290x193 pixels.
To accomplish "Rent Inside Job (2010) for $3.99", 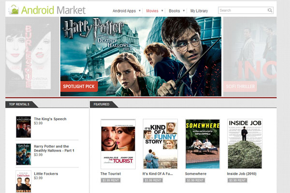I will pos(238,180).
